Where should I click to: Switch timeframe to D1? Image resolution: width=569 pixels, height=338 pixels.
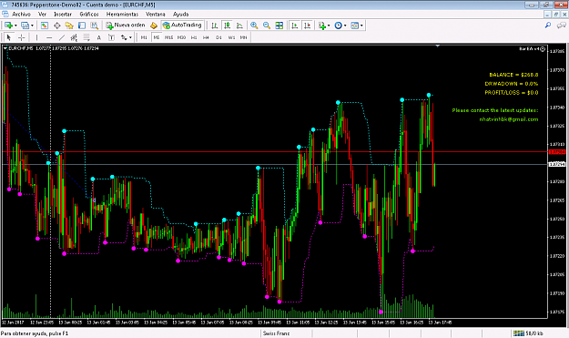tap(218, 37)
